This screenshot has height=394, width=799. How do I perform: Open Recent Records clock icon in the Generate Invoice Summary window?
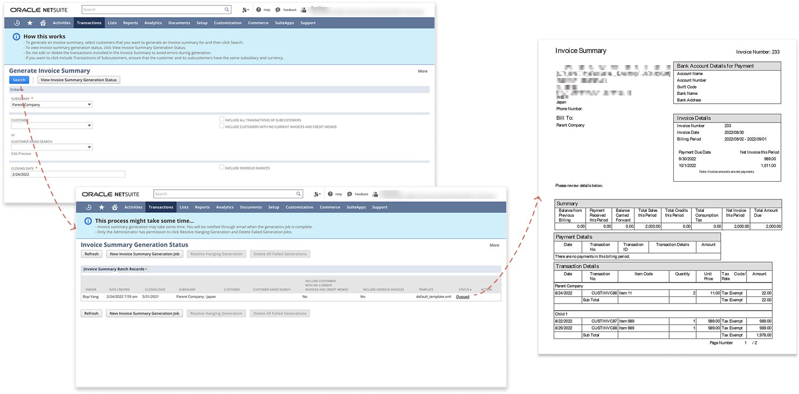(x=17, y=23)
